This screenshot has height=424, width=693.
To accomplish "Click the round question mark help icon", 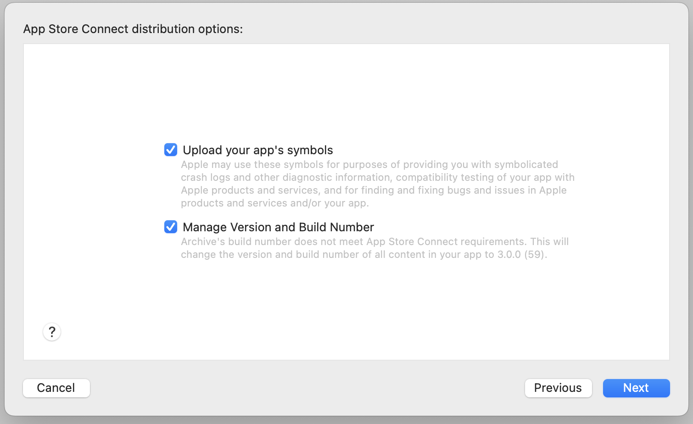I will pyautogui.click(x=52, y=332).
